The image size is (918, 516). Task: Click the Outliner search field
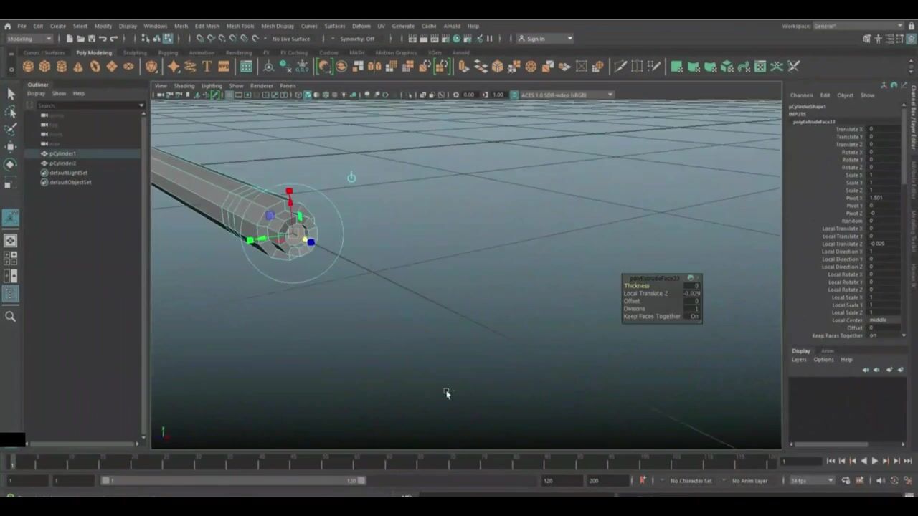tap(90, 105)
